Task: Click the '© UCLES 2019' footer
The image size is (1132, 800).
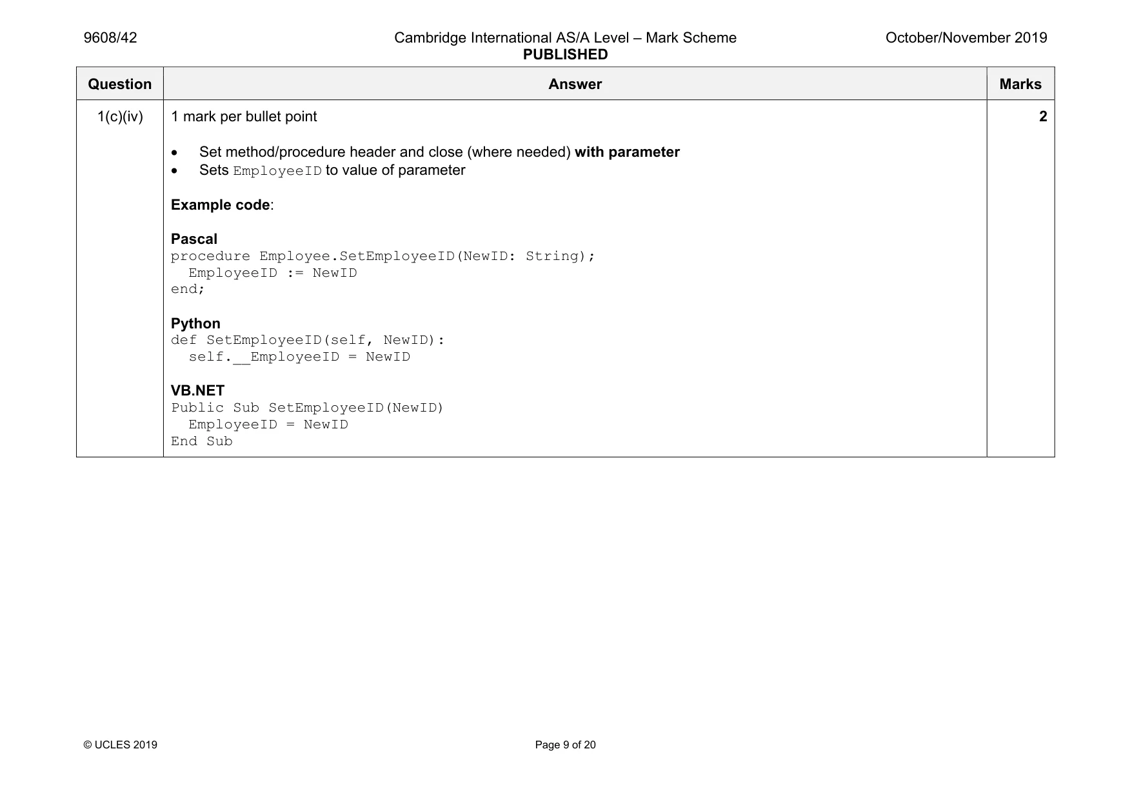Action: tap(121, 745)
